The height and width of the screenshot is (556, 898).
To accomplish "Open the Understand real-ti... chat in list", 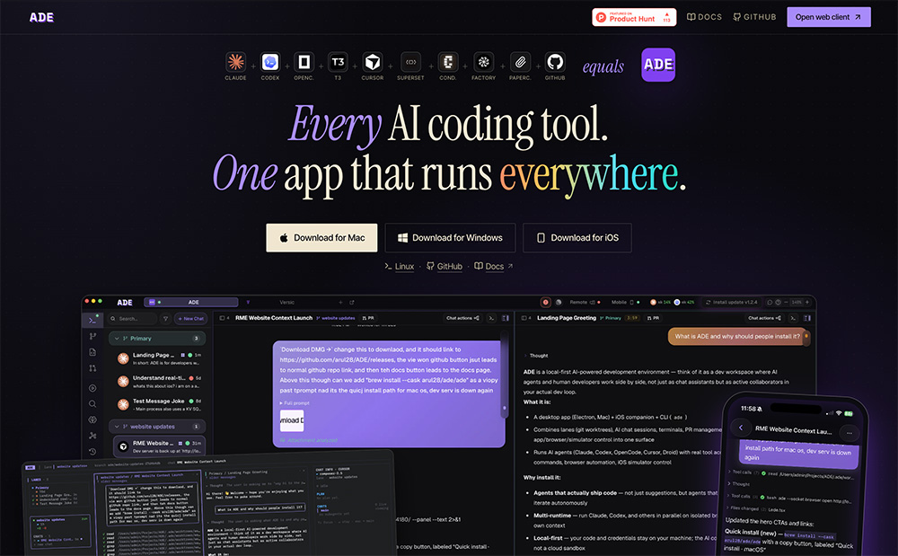I will 158,382.
